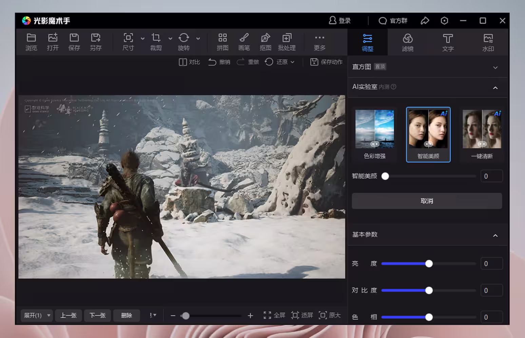Choose 另存 save-as icon

[96, 42]
